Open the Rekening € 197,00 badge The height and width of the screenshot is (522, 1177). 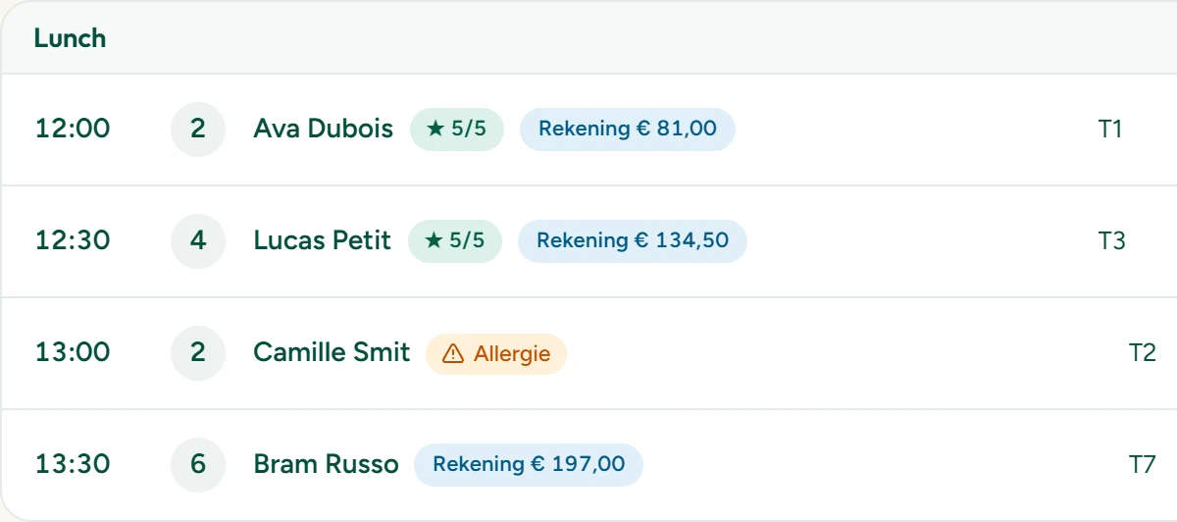coord(529,465)
